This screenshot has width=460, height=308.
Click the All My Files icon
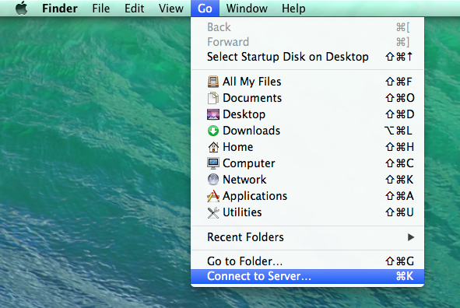pyautogui.click(x=213, y=82)
